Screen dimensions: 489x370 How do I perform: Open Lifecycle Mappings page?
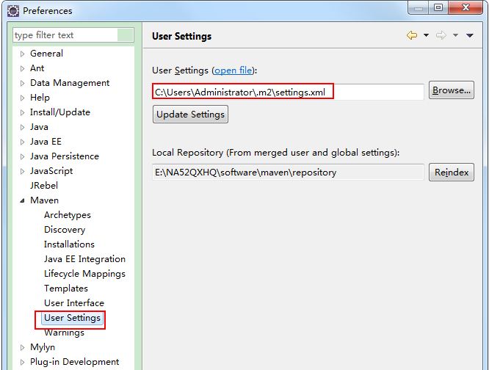click(84, 273)
